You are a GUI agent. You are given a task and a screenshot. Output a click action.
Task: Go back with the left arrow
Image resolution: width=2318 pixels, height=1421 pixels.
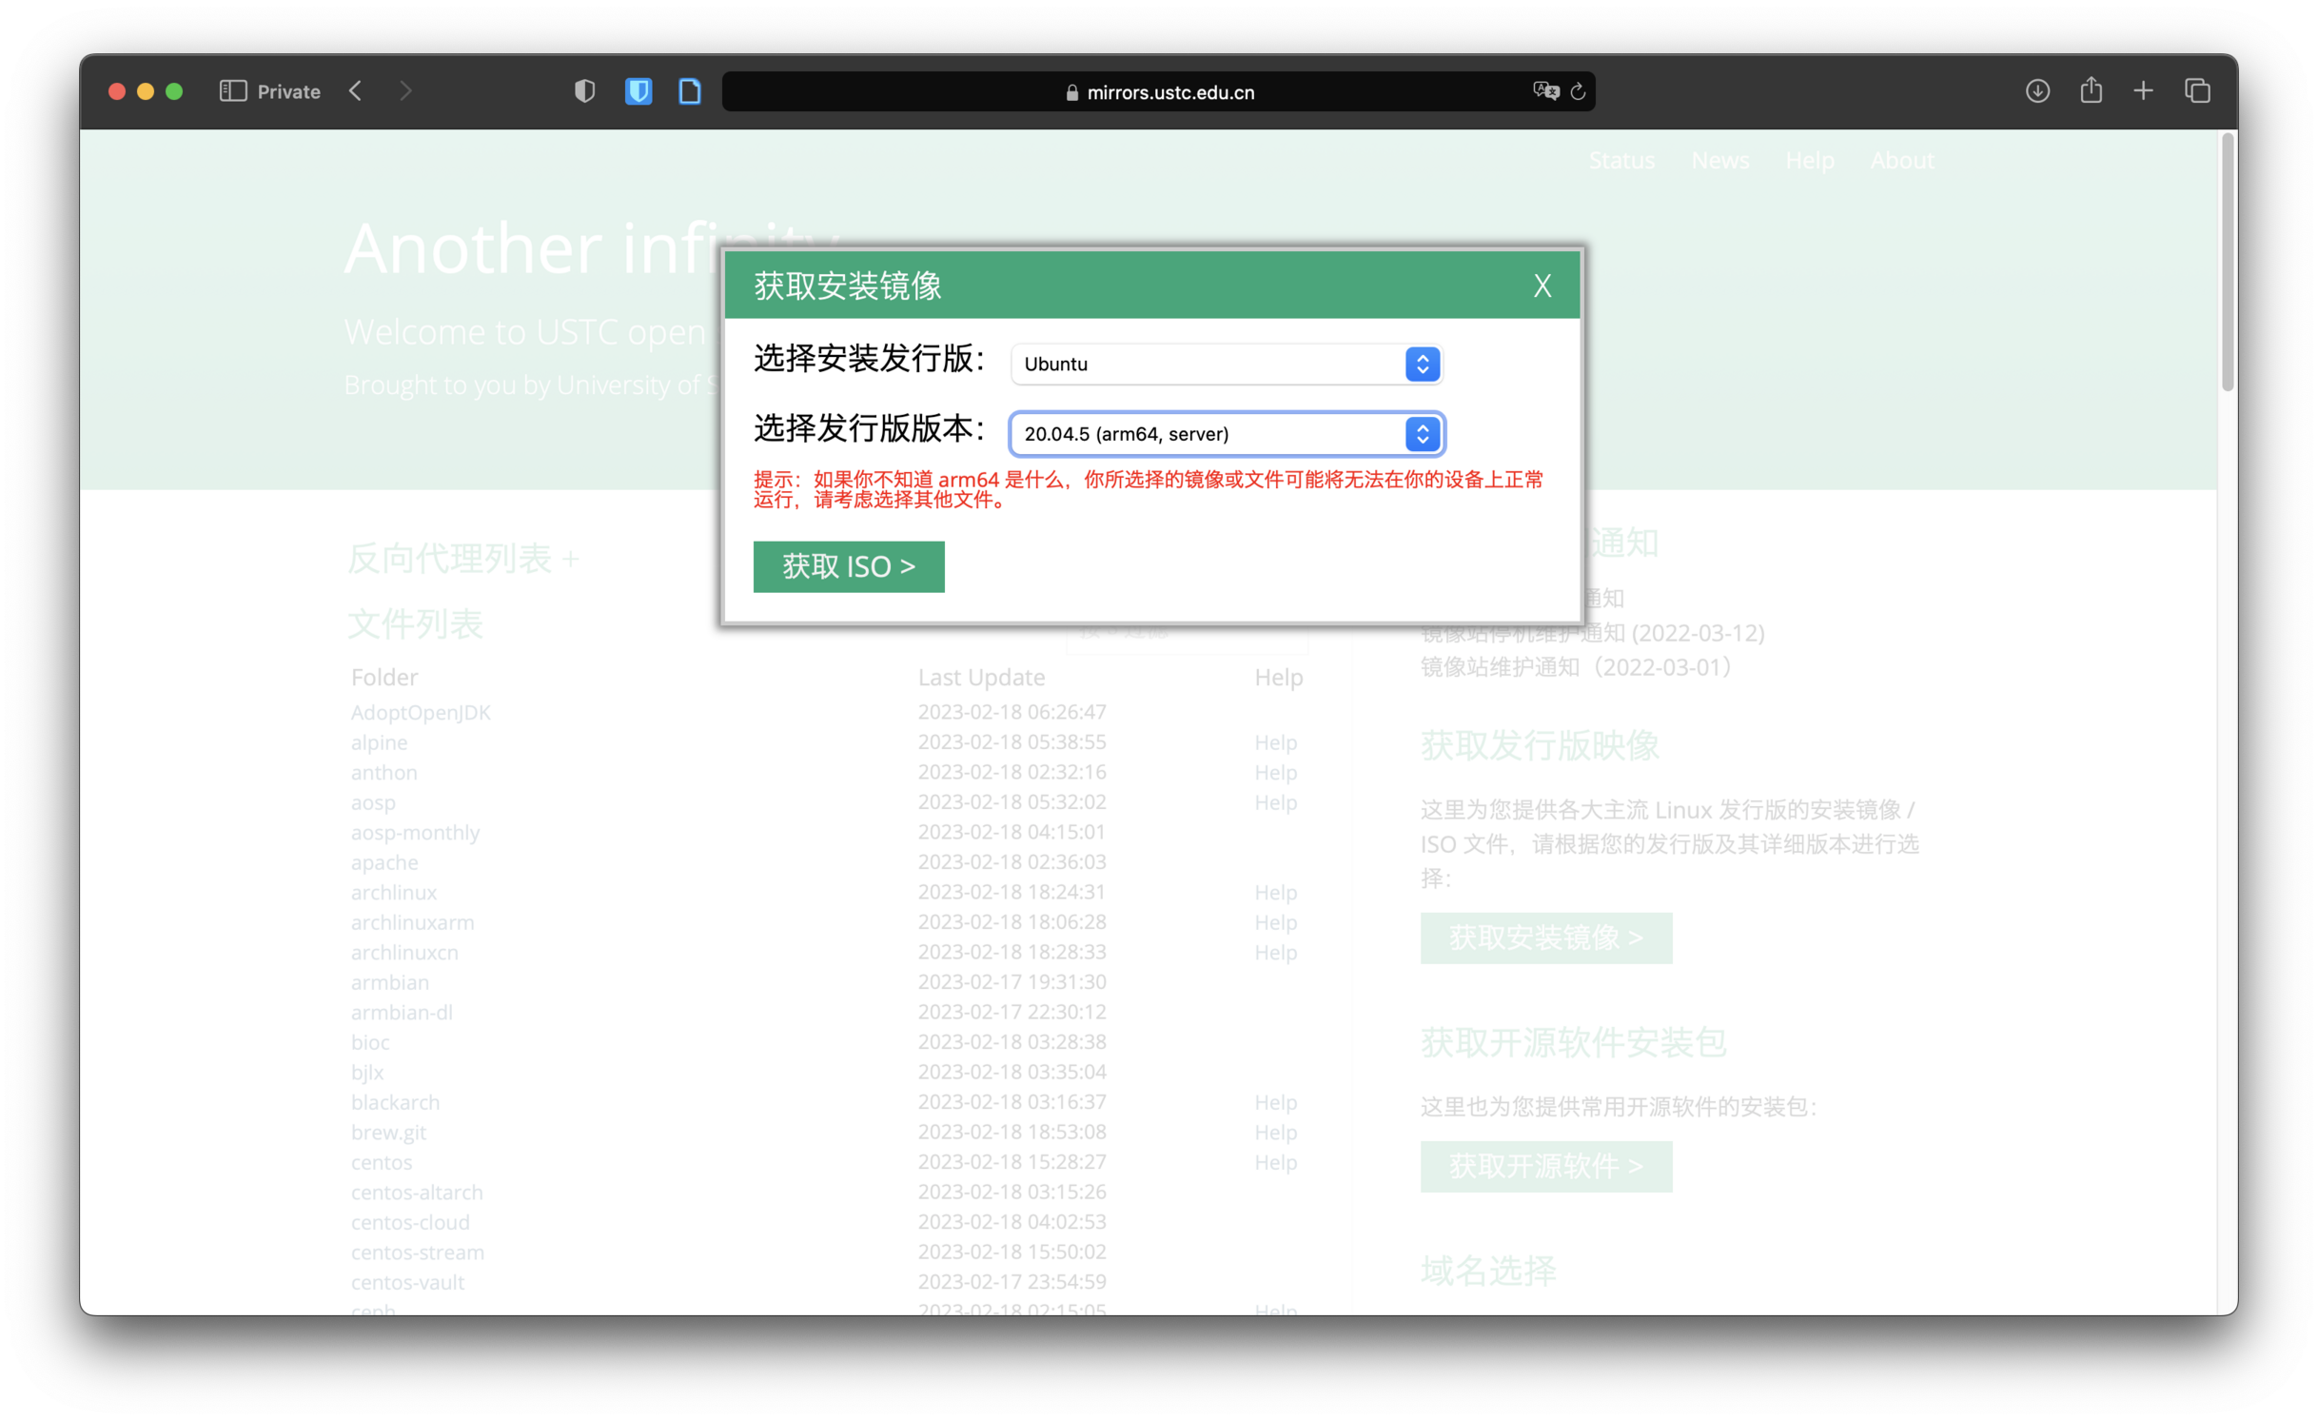coord(356,91)
